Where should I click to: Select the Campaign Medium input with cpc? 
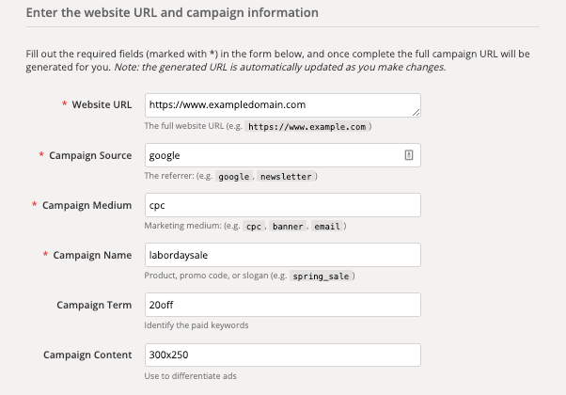click(283, 205)
